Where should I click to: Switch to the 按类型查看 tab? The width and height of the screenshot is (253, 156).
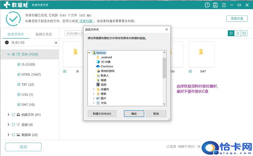[x=16, y=34]
